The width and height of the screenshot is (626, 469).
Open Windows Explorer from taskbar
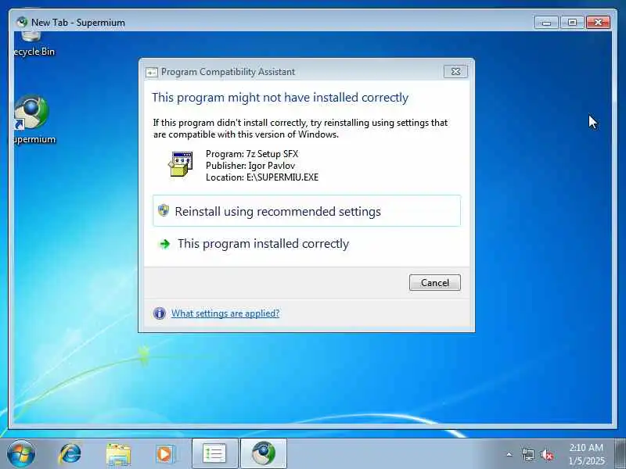pos(118,454)
